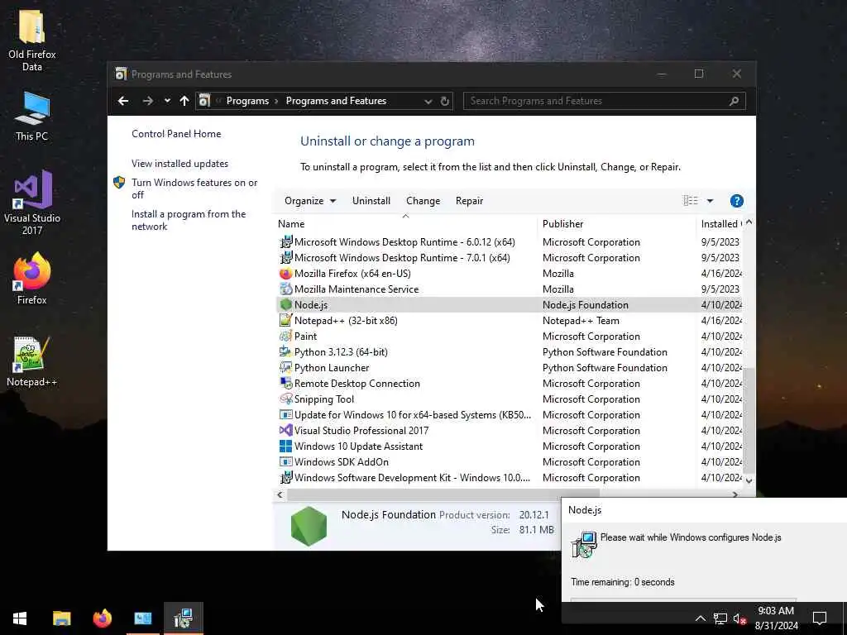847x635 pixels.
Task: Select the Firefox desktop shortcut
Action: click(x=32, y=279)
